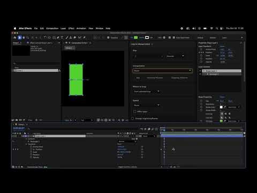The width and height of the screenshot is (257, 193).
Task: Click the volume icon in the menu bar
Action: (x=194, y=28)
